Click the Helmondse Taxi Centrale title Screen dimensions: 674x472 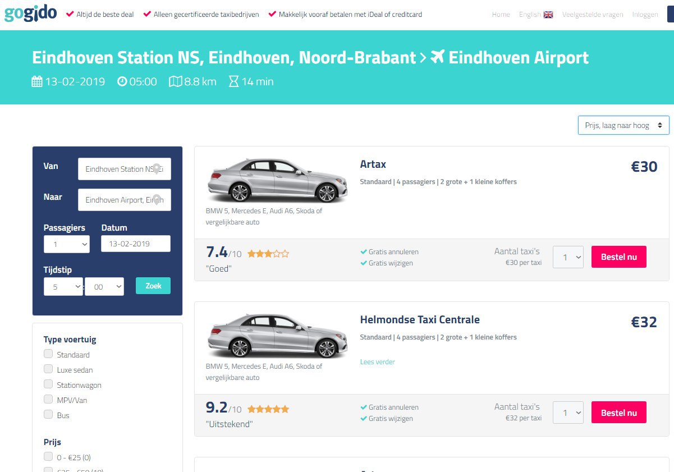(420, 320)
